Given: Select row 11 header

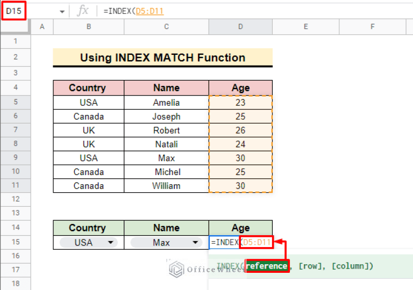Looking at the screenshot, I should click(x=16, y=185).
